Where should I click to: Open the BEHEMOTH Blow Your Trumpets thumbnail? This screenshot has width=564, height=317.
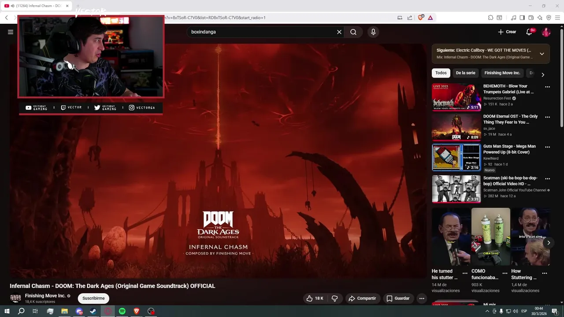tap(456, 97)
